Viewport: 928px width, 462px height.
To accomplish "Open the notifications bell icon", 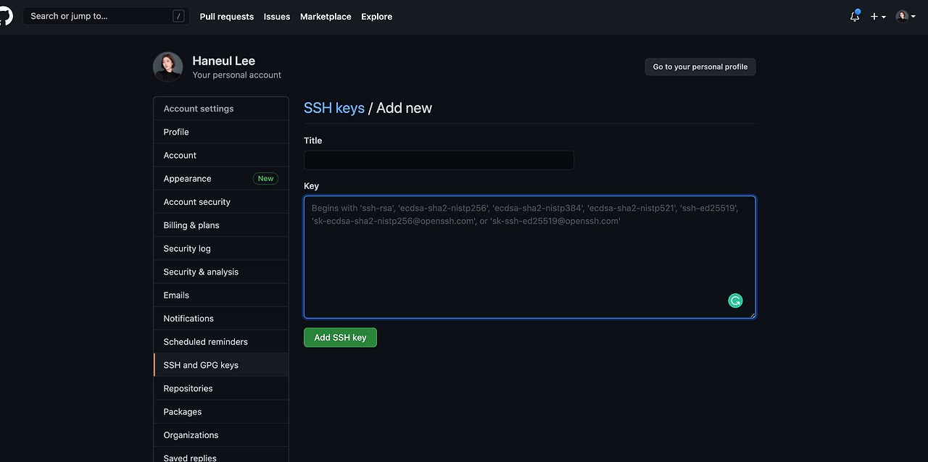I will coord(855,16).
